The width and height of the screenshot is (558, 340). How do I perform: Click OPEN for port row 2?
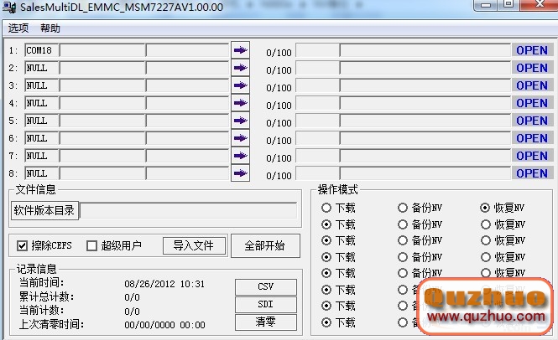532,68
